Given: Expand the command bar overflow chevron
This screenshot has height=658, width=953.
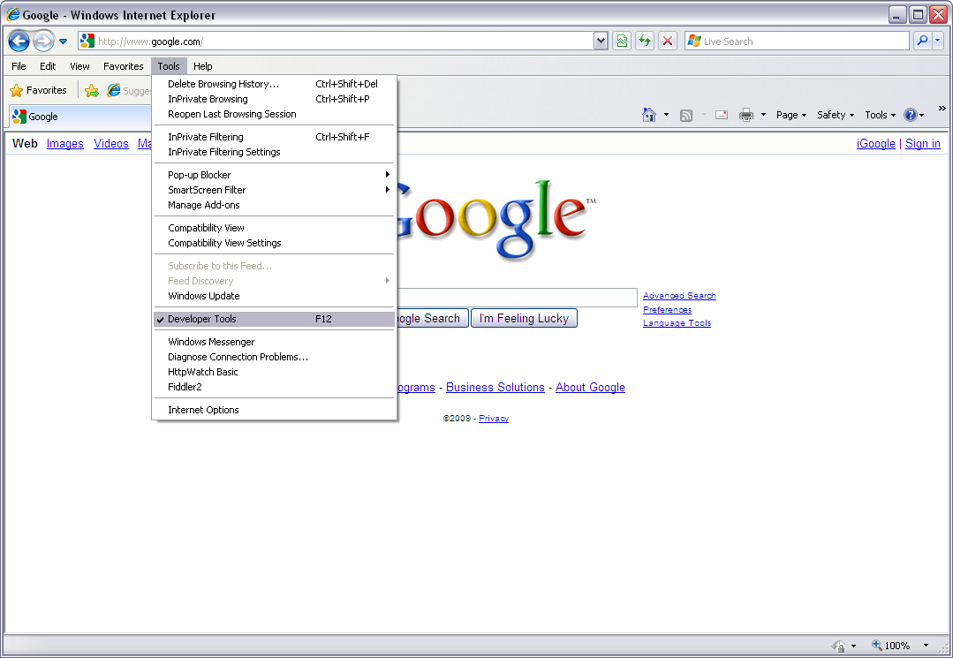Looking at the screenshot, I should pyautogui.click(x=942, y=108).
